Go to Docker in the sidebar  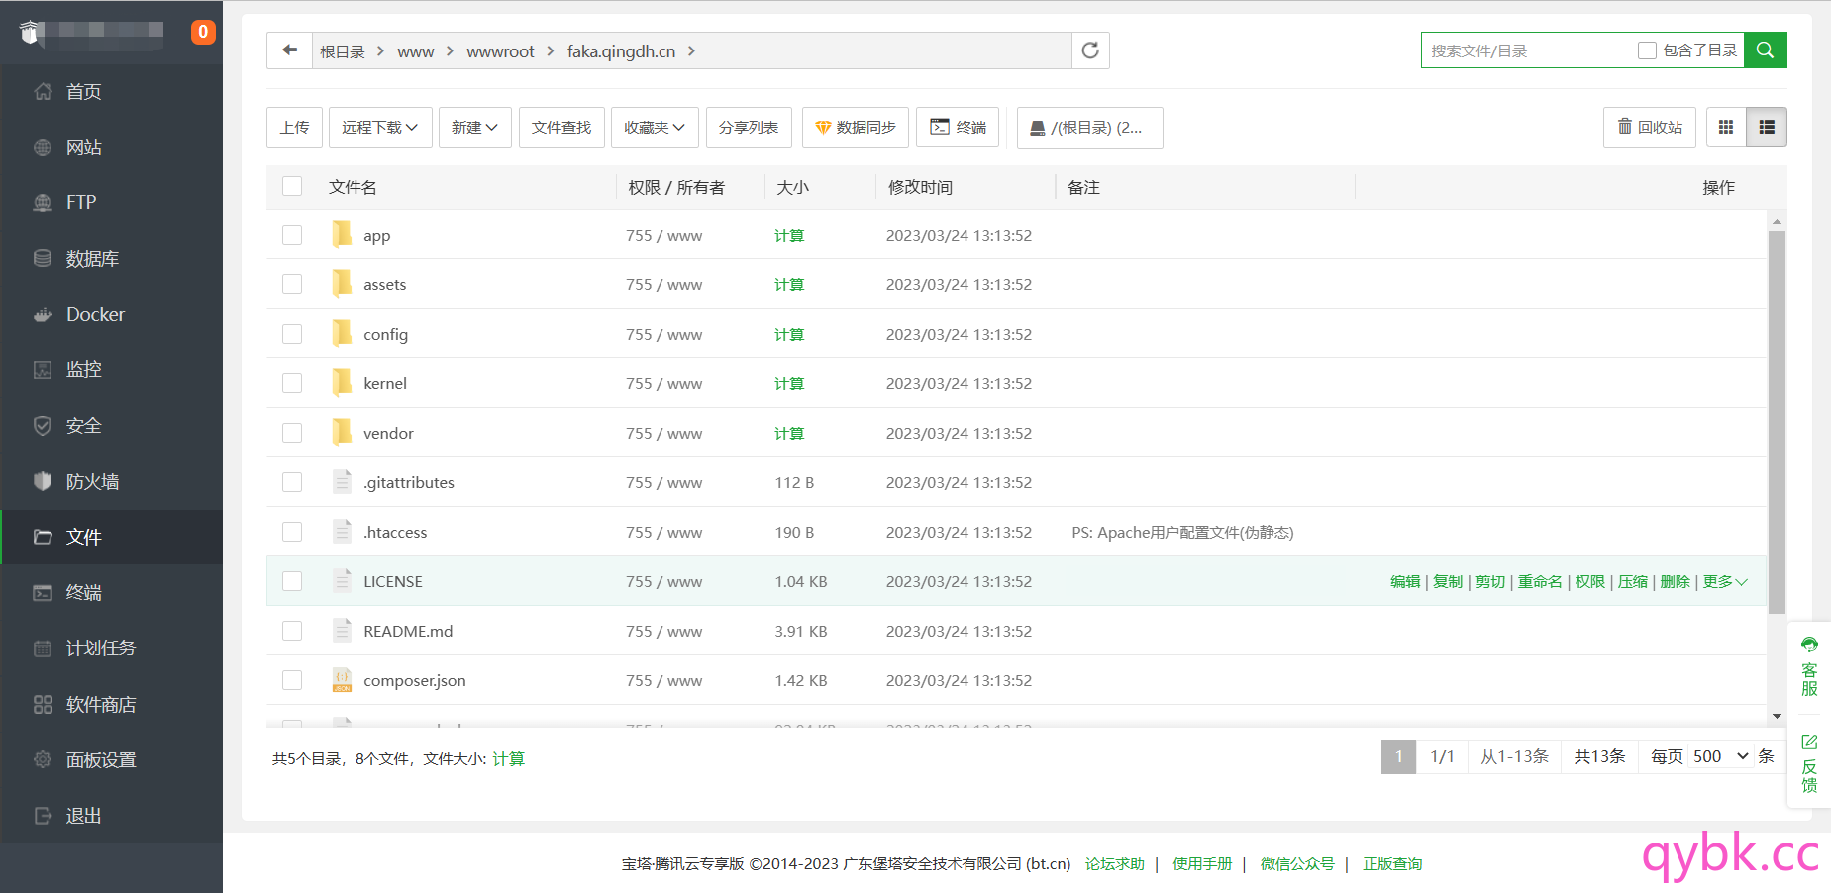95,314
